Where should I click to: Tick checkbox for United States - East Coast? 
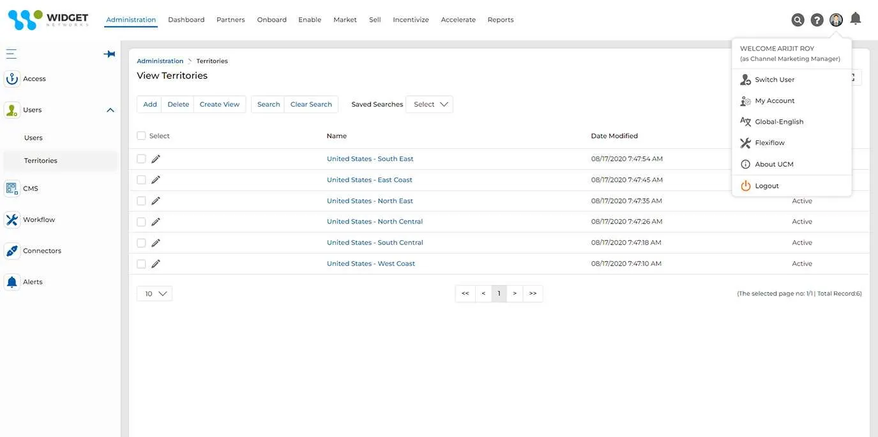[141, 180]
